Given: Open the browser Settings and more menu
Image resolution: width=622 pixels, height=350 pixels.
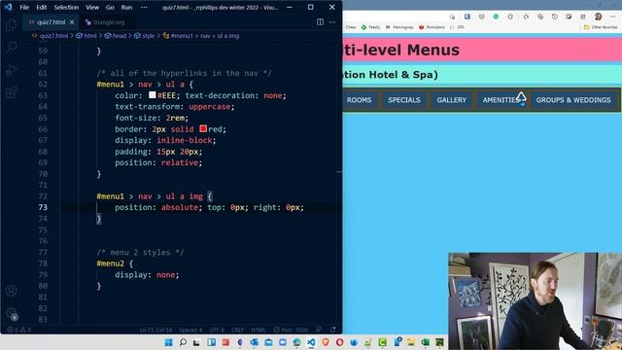Looking at the screenshot, I should coord(613,17).
